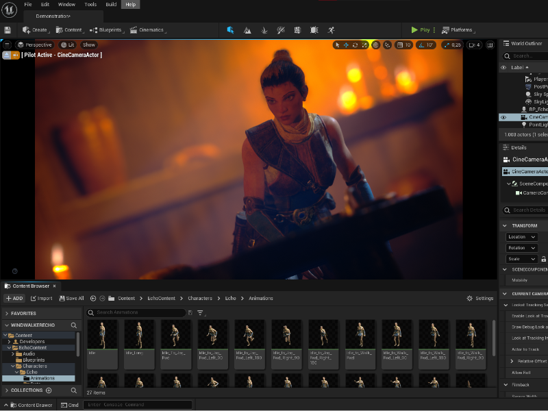This screenshot has width=548, height=411.
Task: Select the scale objects tool
Action: pos(364,45)
